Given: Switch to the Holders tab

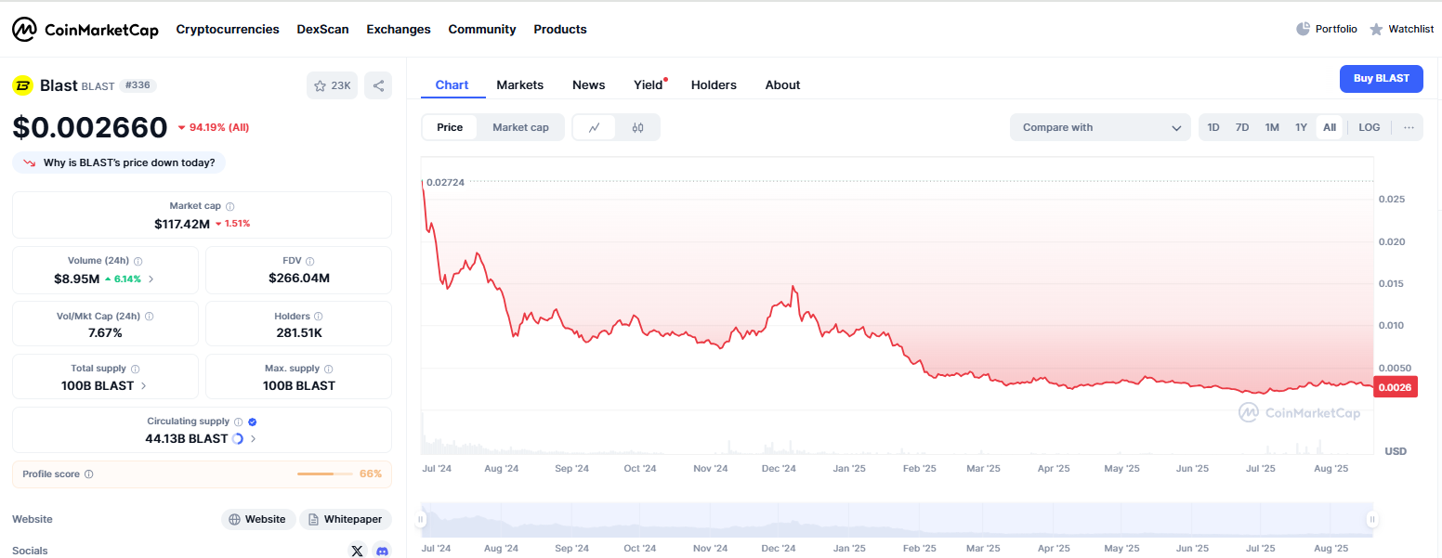Looking at the screenshot, I should coord(714,84).
